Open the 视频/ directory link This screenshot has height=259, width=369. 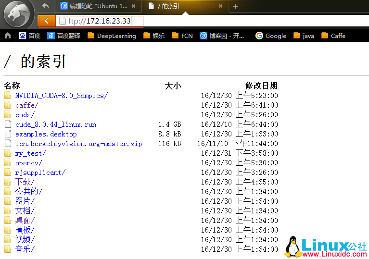point(25,239)
